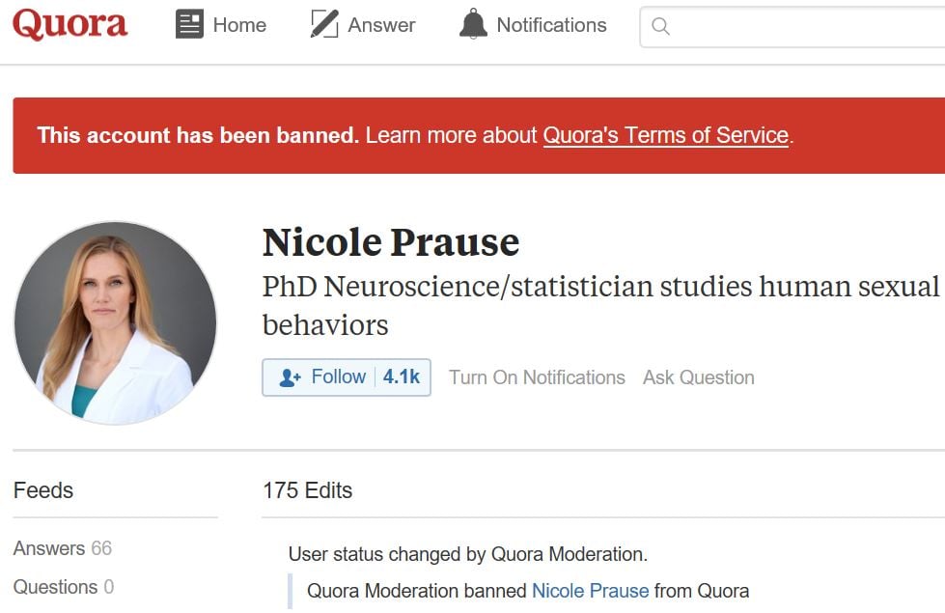Click the search magnifier icon
945x613 pixels.
(x=661, y=27)
